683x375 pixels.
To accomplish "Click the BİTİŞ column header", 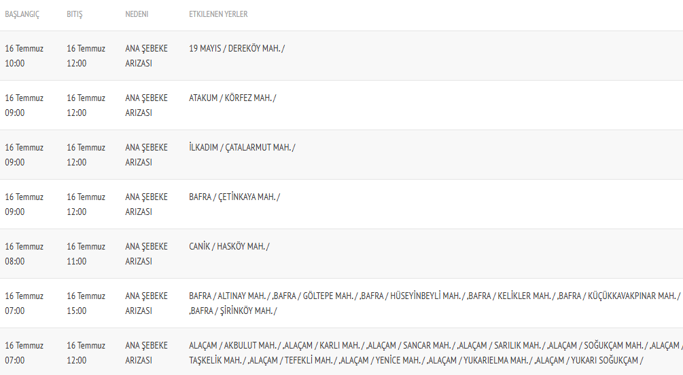I will (75, 14).
